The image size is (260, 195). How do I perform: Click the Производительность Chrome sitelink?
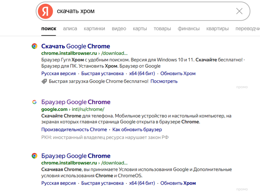point(74,130)
